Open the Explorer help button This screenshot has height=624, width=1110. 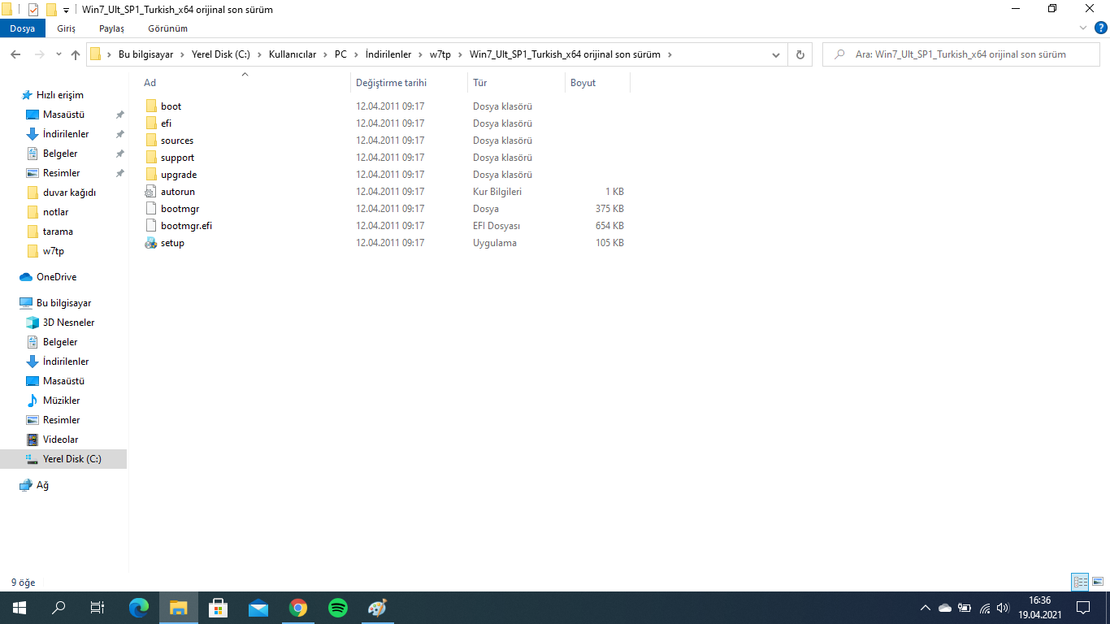coord(1101,28)
